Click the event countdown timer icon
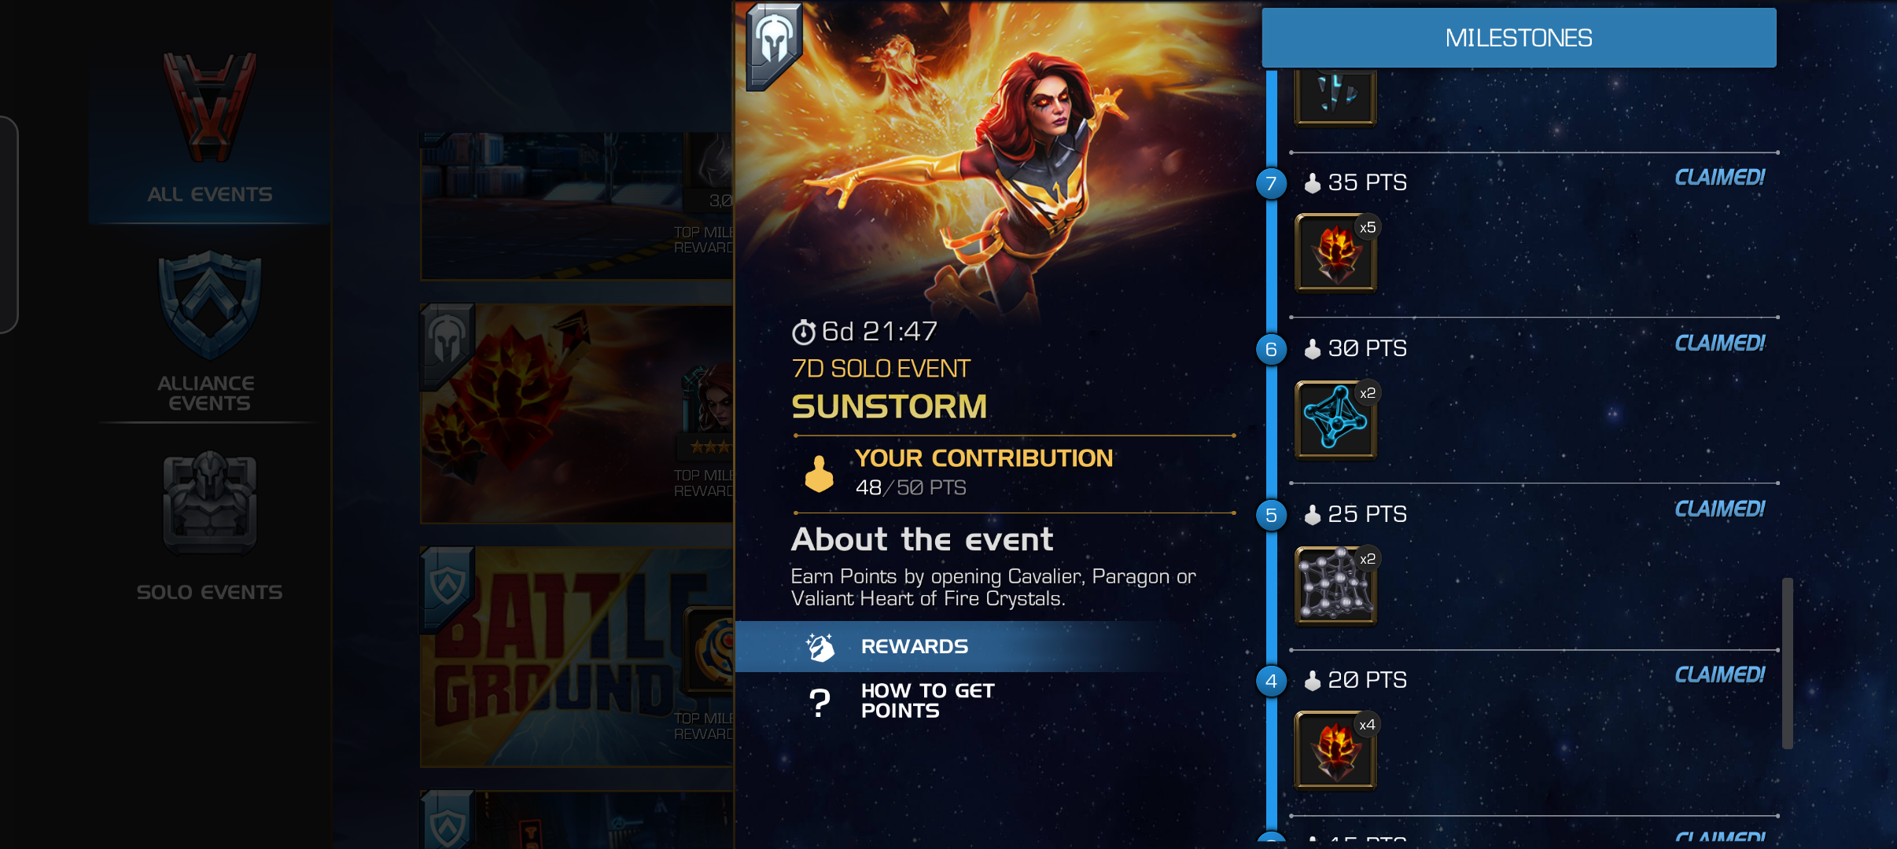This screenshot has height=849, width=1897. click(803, 333)
